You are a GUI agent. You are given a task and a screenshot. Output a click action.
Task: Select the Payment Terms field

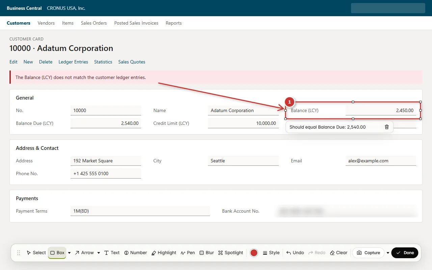coord(140,211)
